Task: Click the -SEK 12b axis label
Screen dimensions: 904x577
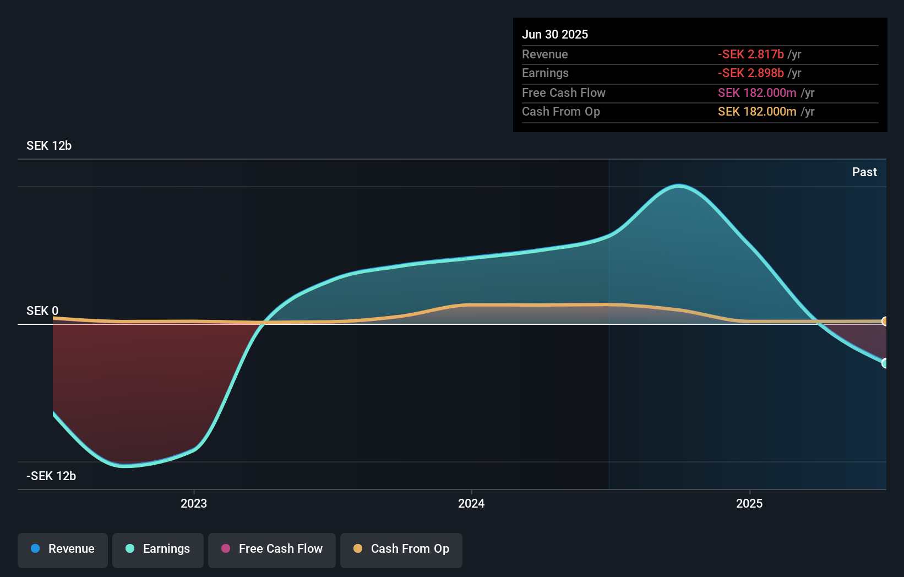Action: tap(51, 476)
